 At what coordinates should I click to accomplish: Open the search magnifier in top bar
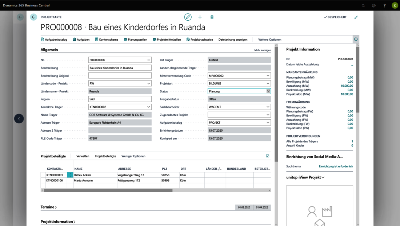pyautogui.click(x=363, y=5)
